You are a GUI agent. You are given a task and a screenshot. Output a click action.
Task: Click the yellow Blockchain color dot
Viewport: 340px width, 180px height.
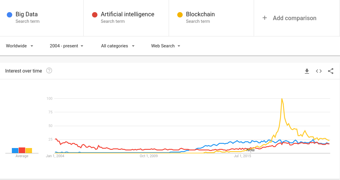click(x=180, y=15)
